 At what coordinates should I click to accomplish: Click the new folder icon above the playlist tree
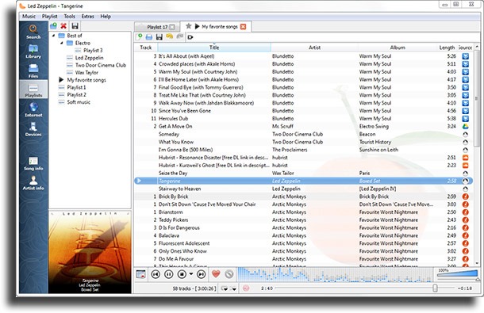(53, 26)
